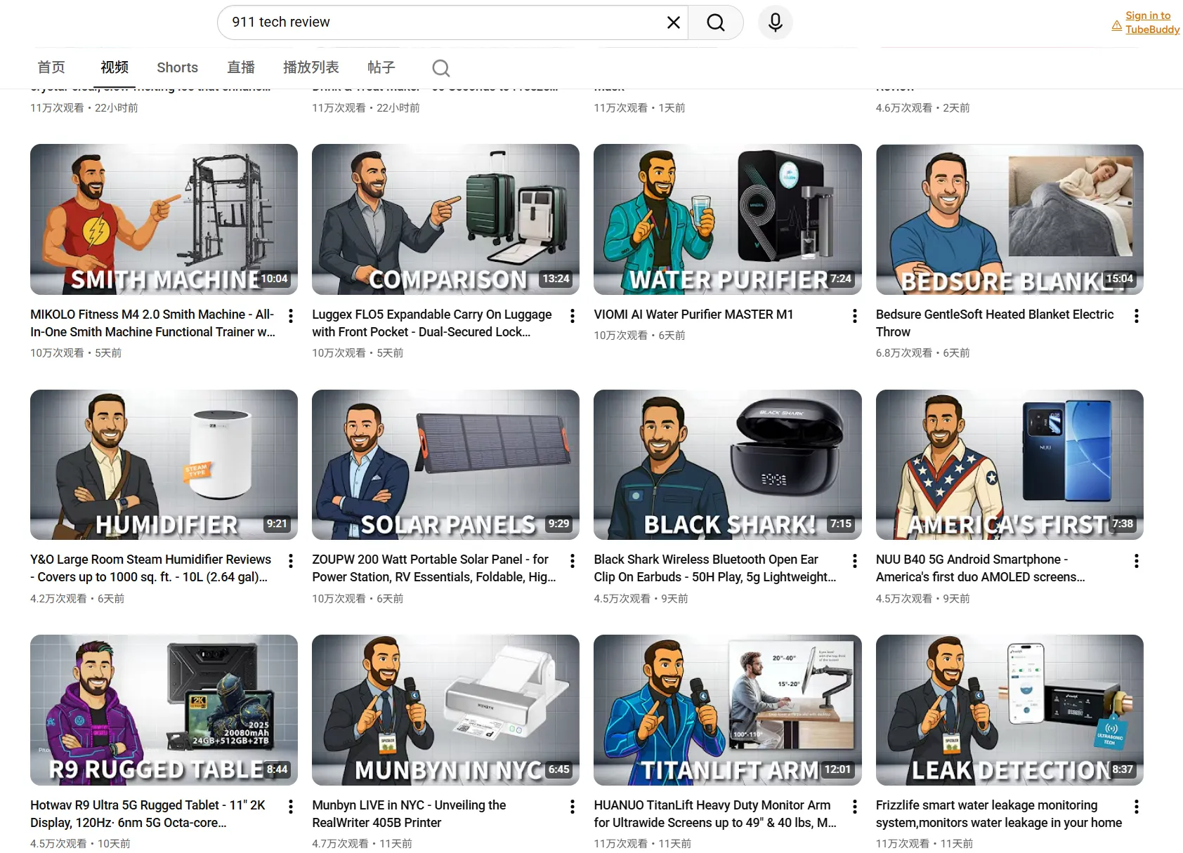Switch to the Shorts tab
The width and height of the screenshot is (1183, 853).
177,67
